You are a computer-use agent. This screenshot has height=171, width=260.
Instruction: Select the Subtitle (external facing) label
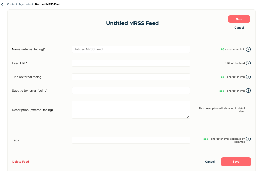pyautogui.click(x=30, y=91)
